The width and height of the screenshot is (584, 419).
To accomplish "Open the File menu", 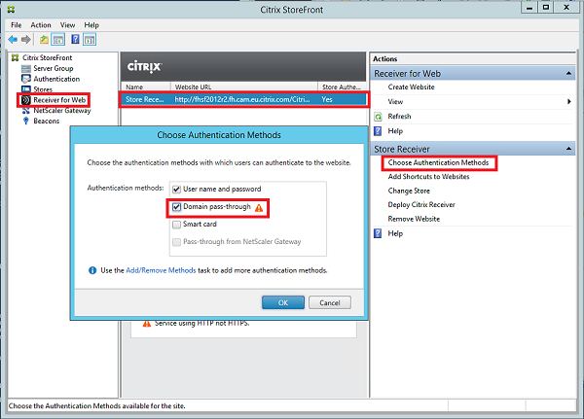I will pyautogui.click(x=16, y=24).
